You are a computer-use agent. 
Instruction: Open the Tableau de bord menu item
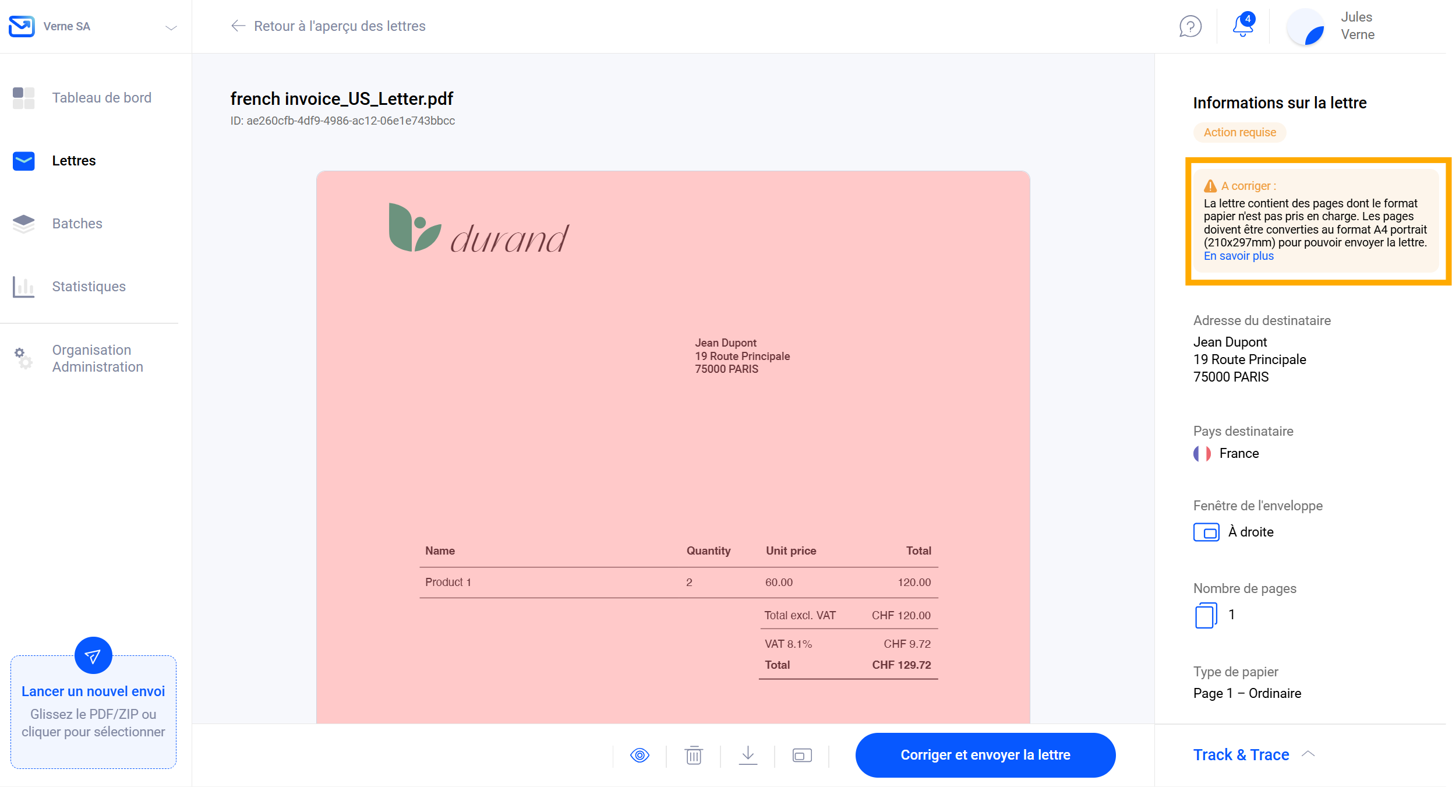(x=101, y=98)
